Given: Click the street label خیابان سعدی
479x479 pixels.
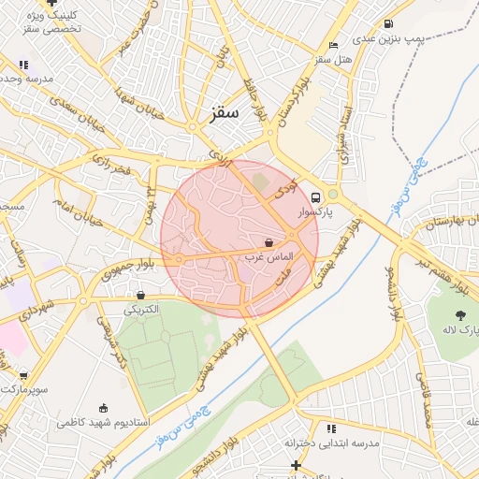Looking at the screenshot, I should coord(77,114).
